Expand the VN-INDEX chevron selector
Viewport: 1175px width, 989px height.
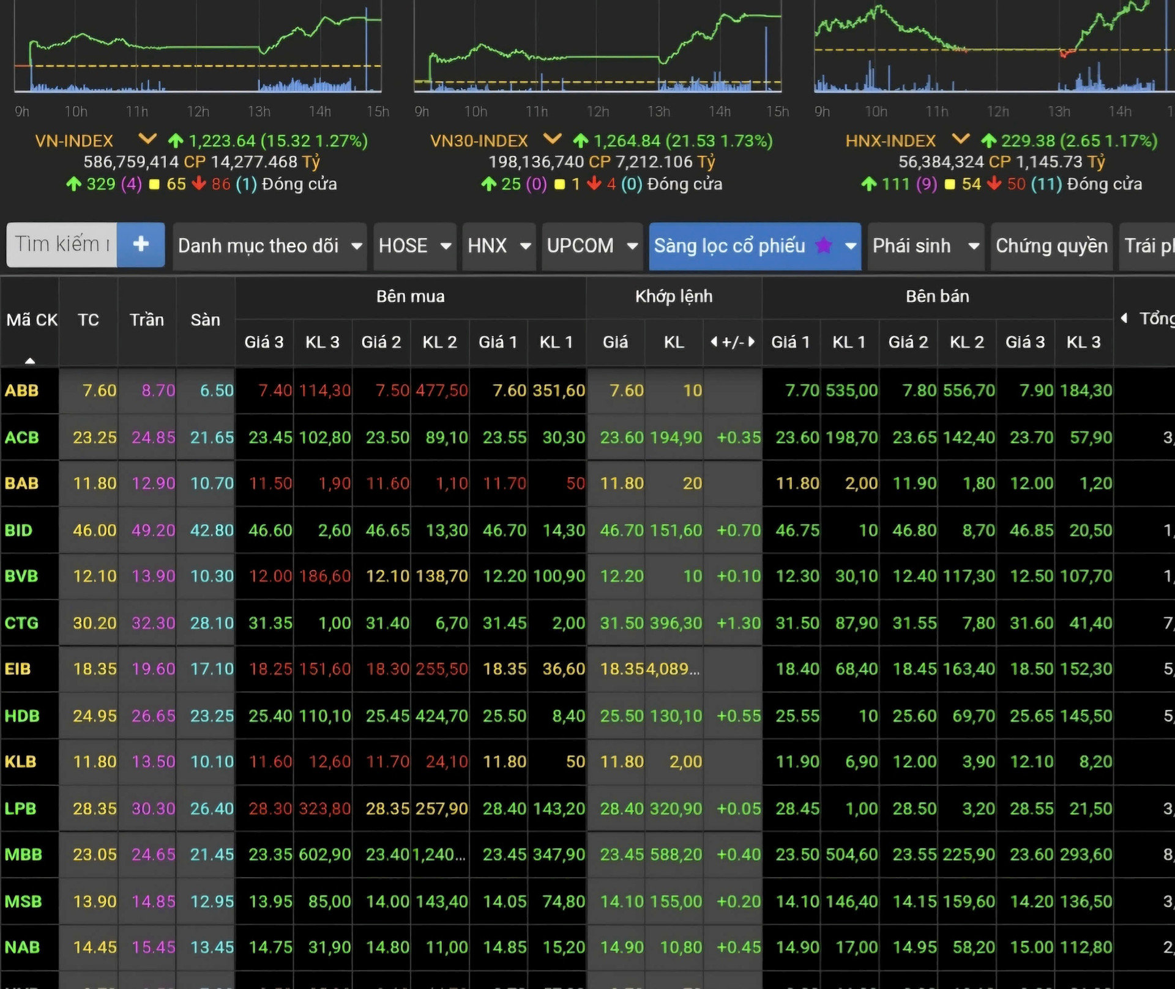147,139
